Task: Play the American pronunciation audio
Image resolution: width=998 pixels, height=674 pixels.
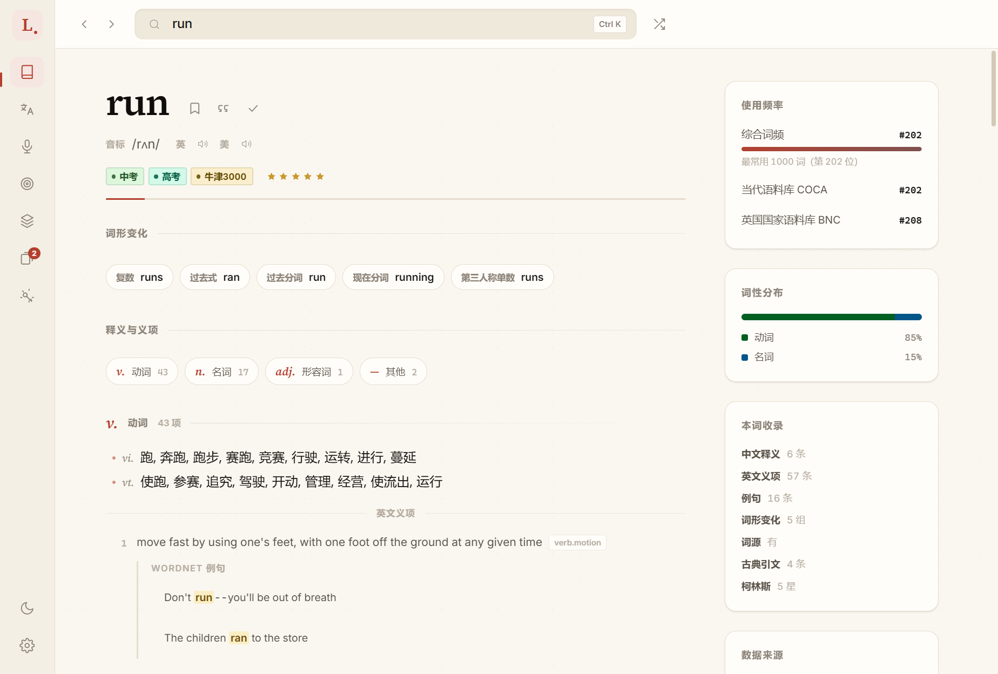Action: click(x=246, y=144)
